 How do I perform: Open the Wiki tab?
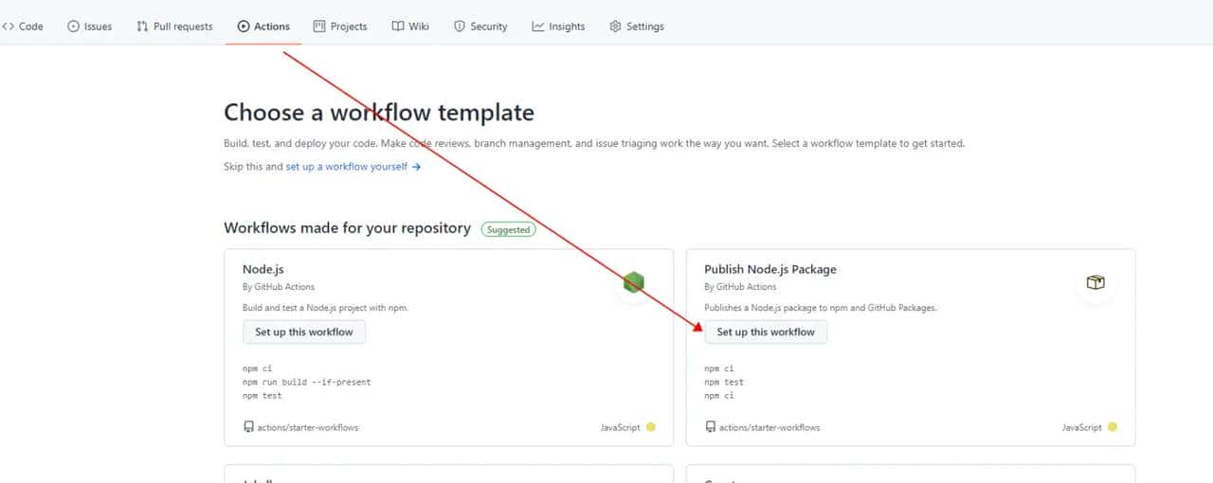click(410, 27)
